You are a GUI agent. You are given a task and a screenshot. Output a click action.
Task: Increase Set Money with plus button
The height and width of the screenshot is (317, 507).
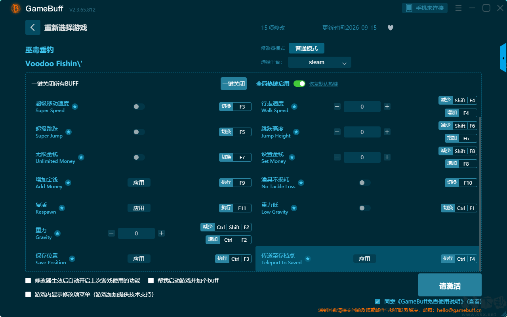[x=387, y=157]
